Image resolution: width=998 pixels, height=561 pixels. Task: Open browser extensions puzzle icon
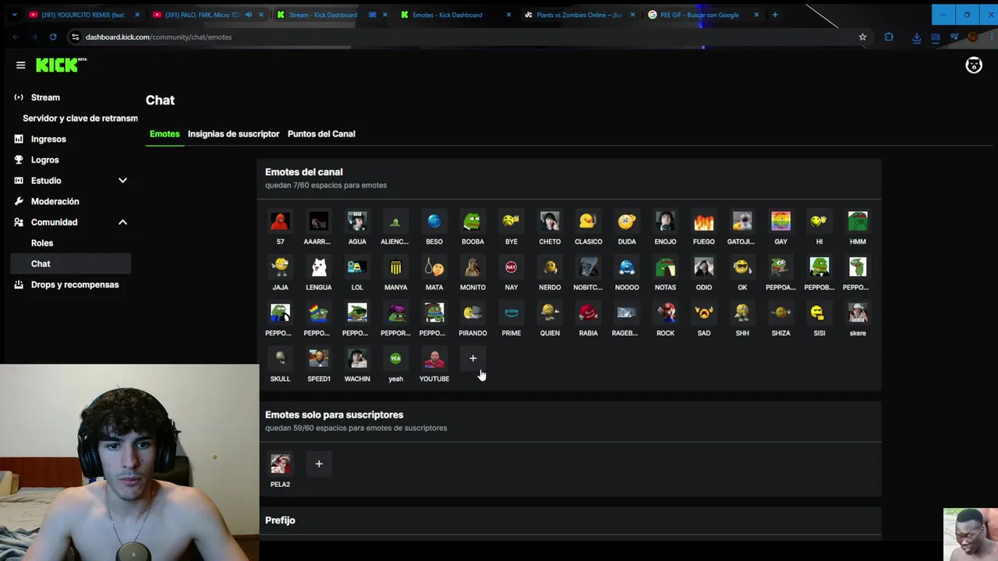(889, 37)
